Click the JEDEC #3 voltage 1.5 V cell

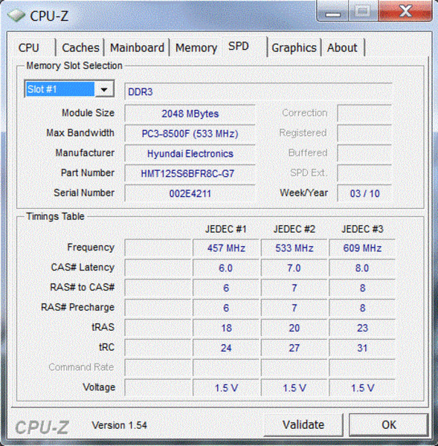click(362, 388)
